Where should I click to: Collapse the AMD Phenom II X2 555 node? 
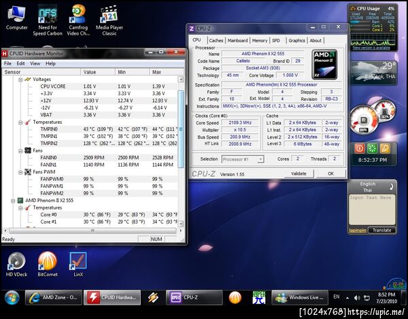[x=13, y=201]
